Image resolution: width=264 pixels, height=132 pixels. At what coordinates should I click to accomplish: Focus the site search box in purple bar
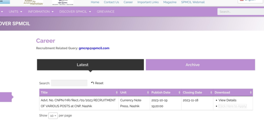[x=241, y=12]
